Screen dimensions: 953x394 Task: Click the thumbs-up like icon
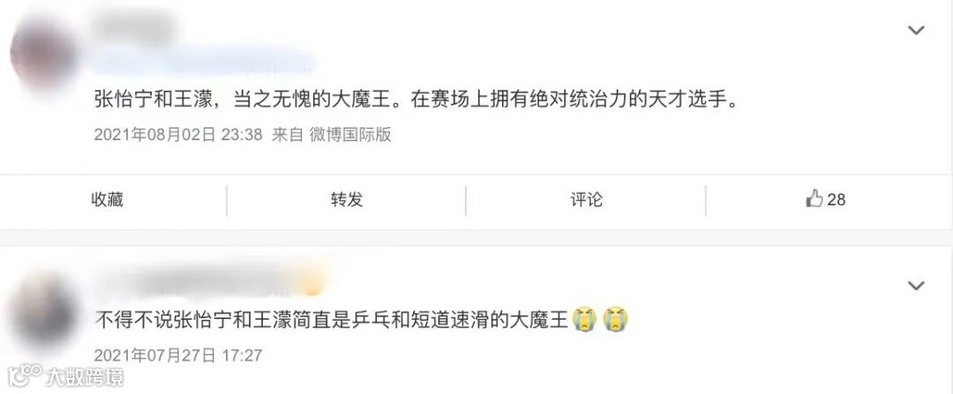coord(814,198)
